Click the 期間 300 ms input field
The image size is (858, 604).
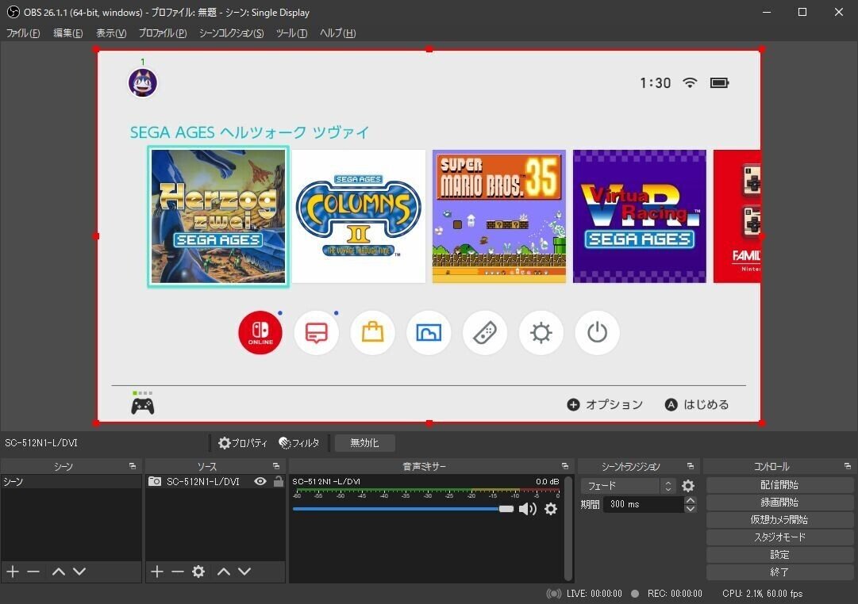(644, 504)
